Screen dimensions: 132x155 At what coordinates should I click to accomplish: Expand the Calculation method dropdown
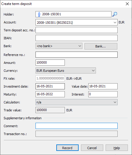[115, 102]
